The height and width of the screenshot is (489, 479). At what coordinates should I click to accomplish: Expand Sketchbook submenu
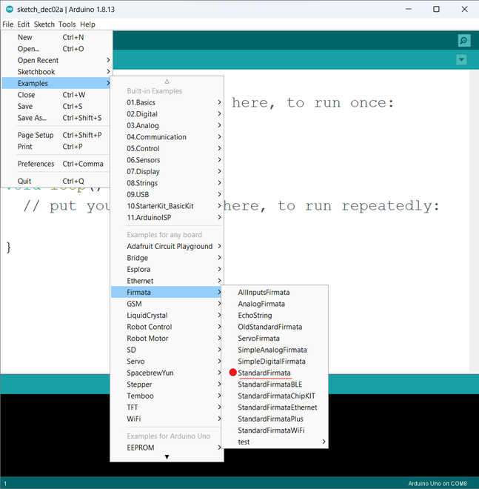[56, 72]
